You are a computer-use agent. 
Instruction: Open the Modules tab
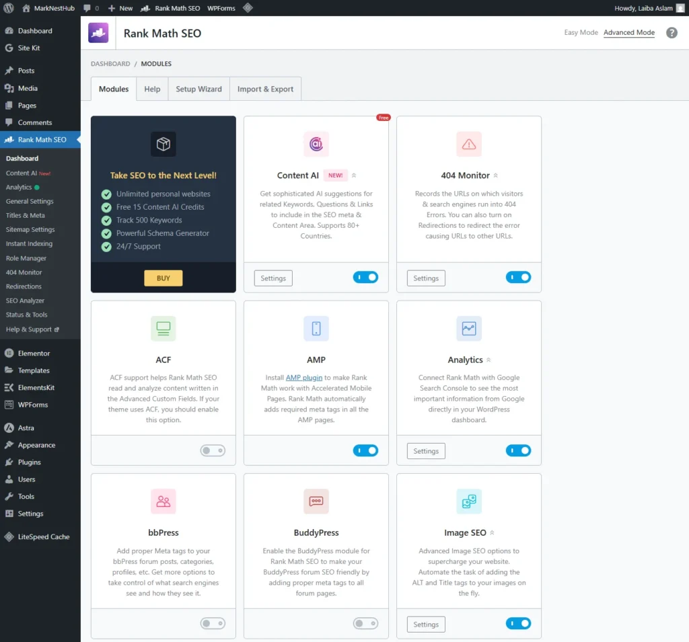[x=113, y=89]
